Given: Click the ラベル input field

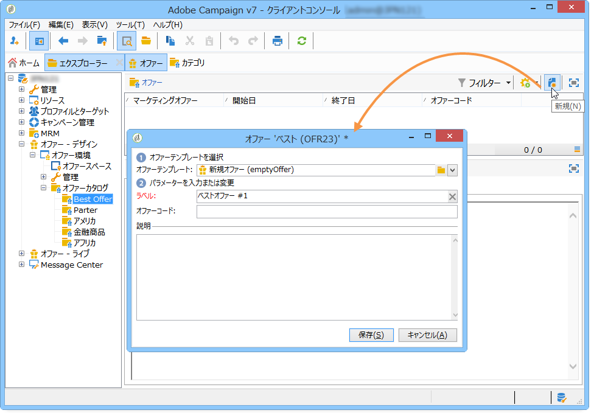Looking at the screenshot, I should (322, 196).
